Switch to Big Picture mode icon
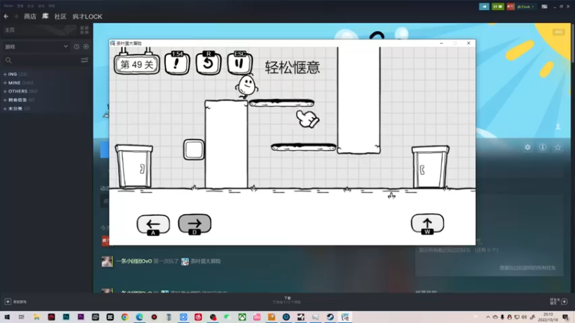Screen dimensions: 575x323 (545, 6)
